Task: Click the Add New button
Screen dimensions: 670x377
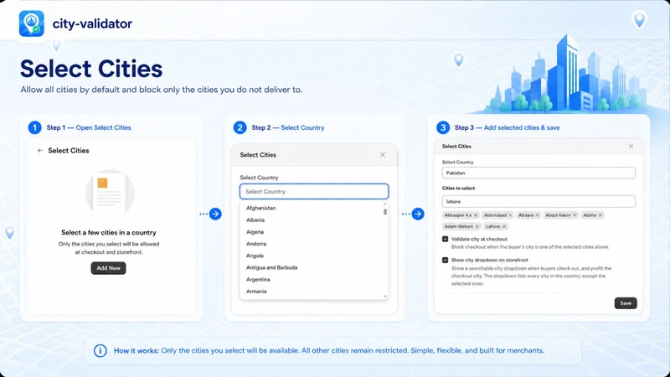Action: point(109,268)
